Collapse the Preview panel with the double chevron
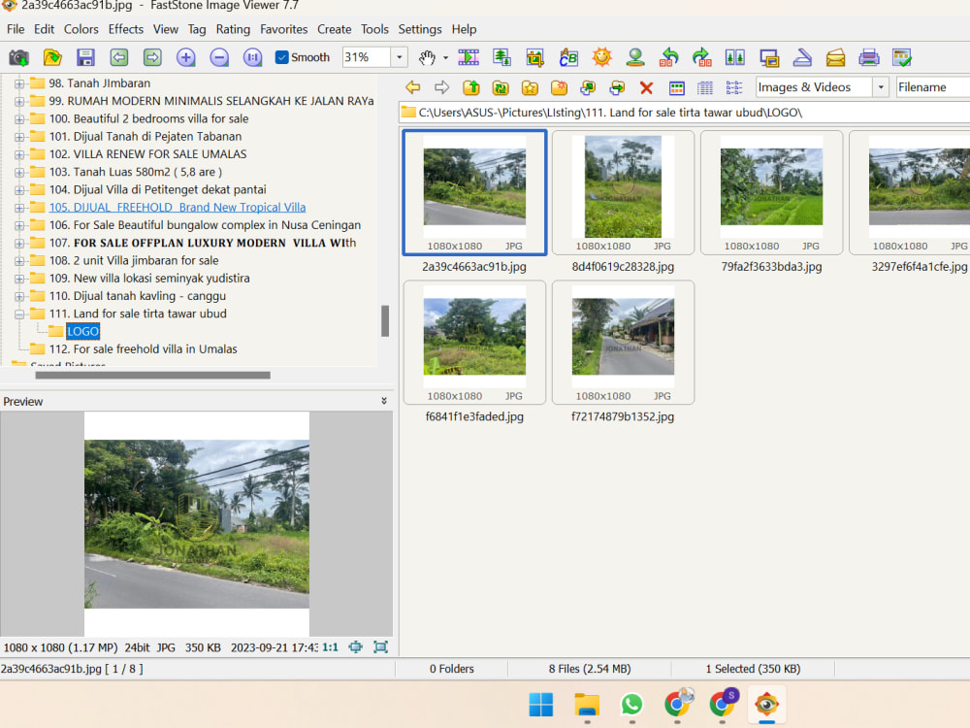This screenshot has height=728, width=970. tap(384, 401)
